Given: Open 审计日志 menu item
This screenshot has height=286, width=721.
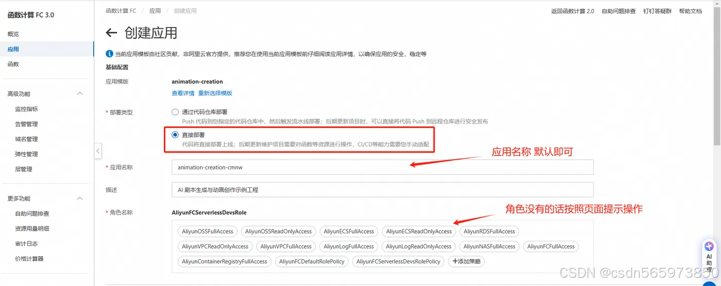Looking at the screenshot, I should tap(26, 243).
